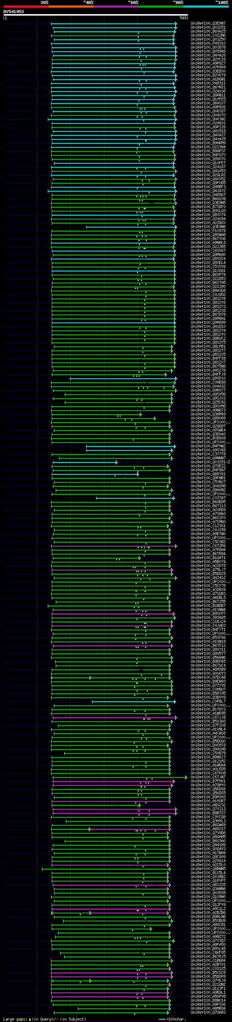
Task: Select label UniRef100_Q9AXN2
Action: 208,490
